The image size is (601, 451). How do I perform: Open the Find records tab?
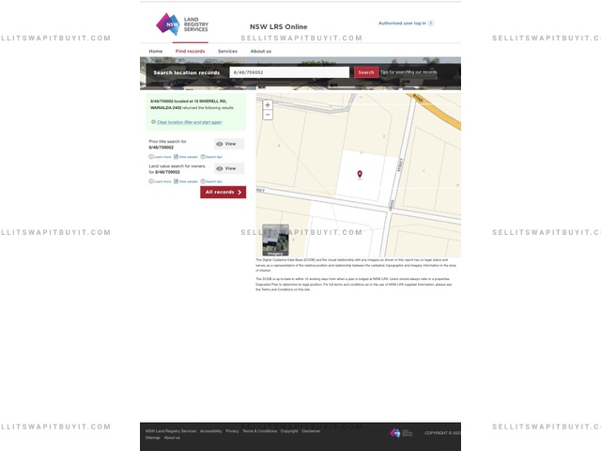(190, 51)
